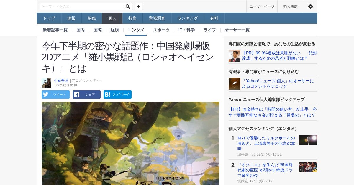354x185 pixels.
Task: Open 購入履歴 link
Action: pos(291,6)
